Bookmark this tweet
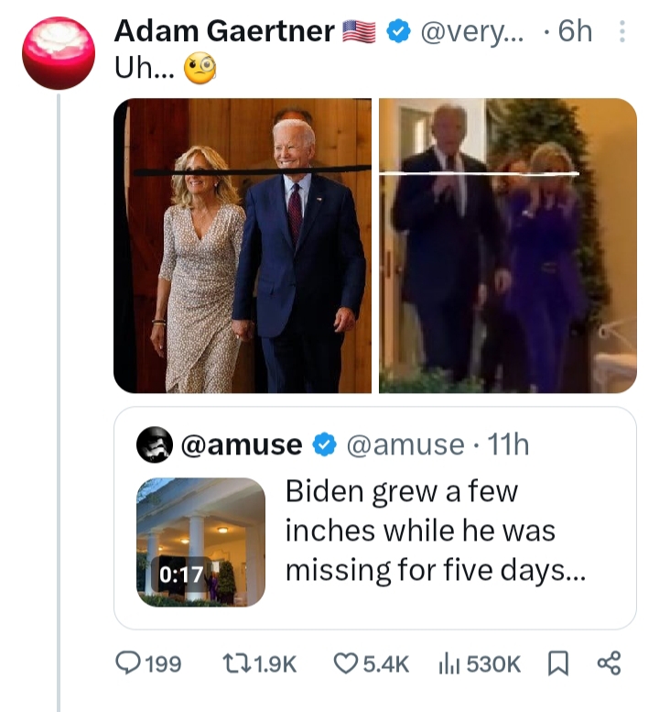The width and height of the screenshot is (659, 712). [556, 663]
